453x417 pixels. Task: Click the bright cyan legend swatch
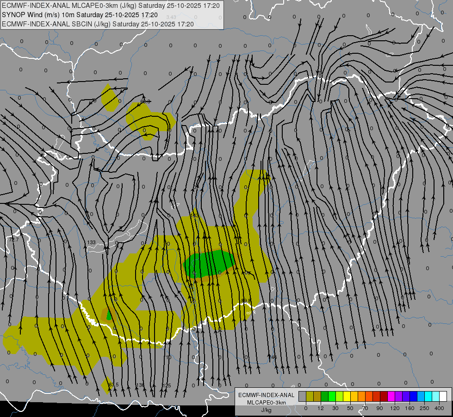(x=428, y=396)
